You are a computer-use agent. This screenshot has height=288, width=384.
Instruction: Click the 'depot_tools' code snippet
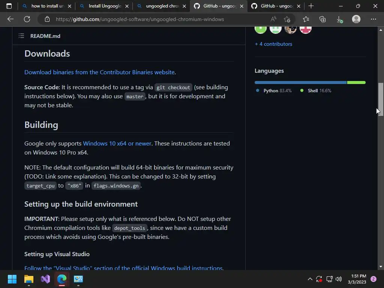[129, 228]
